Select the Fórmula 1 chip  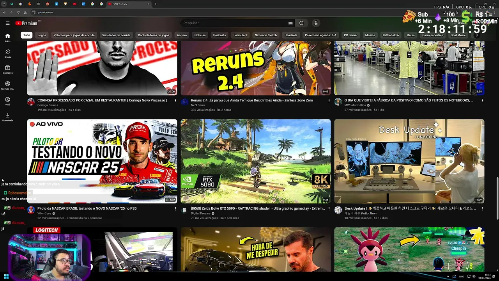[240, 35]
